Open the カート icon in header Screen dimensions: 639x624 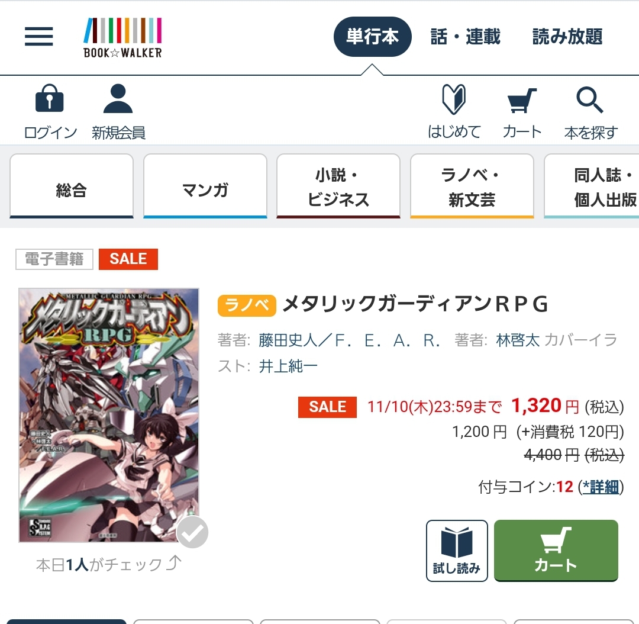point(522,100)
